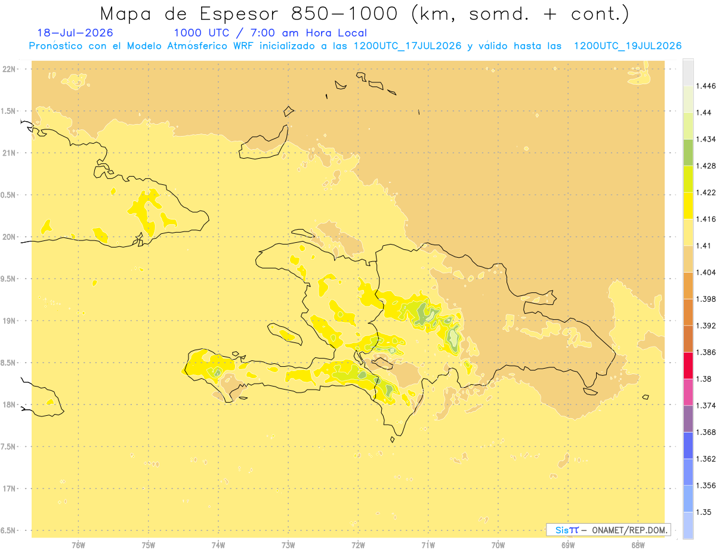This screenshot has height=553, width=716.
Task: Click the 18N latitude label
Action: point(8,405)
